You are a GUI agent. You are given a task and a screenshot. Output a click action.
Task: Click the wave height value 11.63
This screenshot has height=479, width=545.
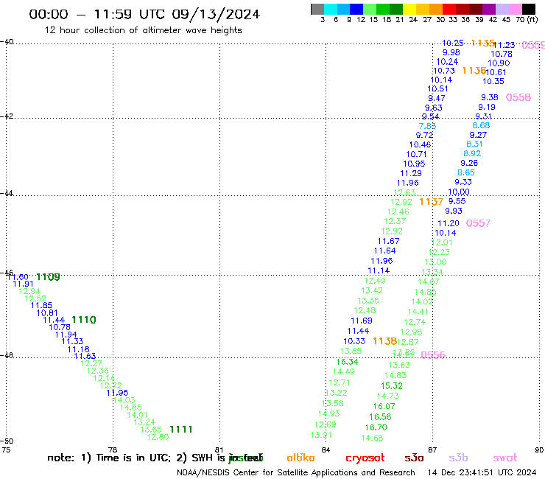point(85,356)
